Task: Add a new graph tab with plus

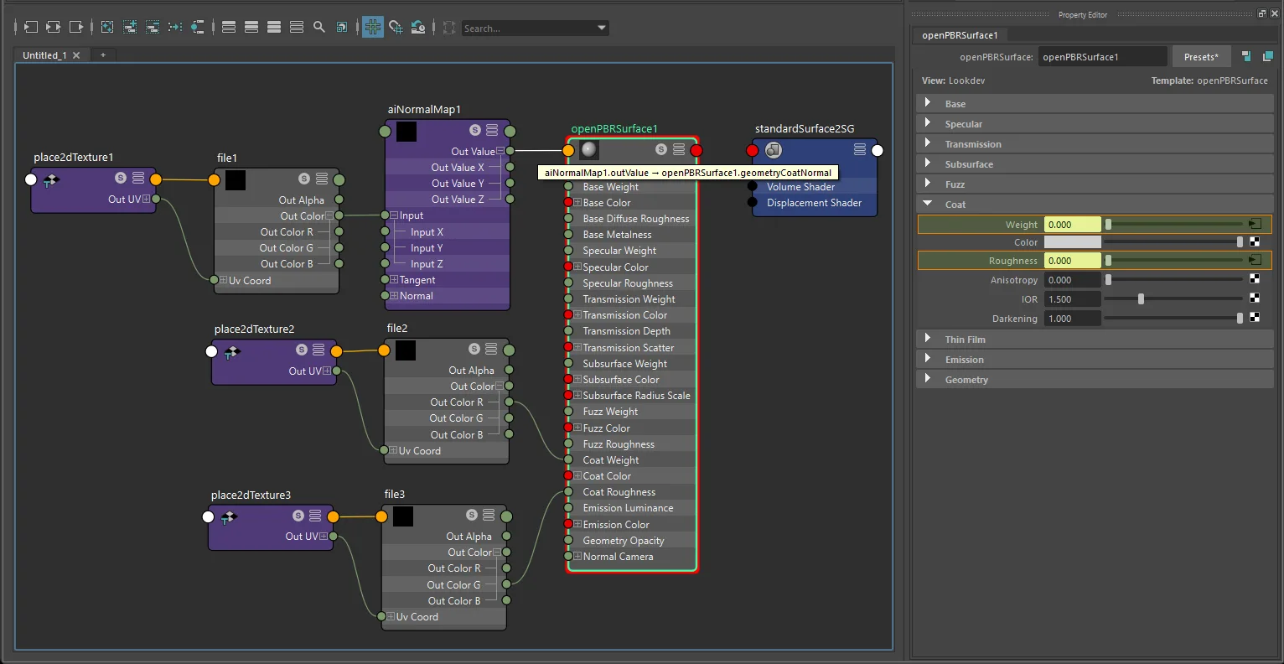Action: click(103, 55)
